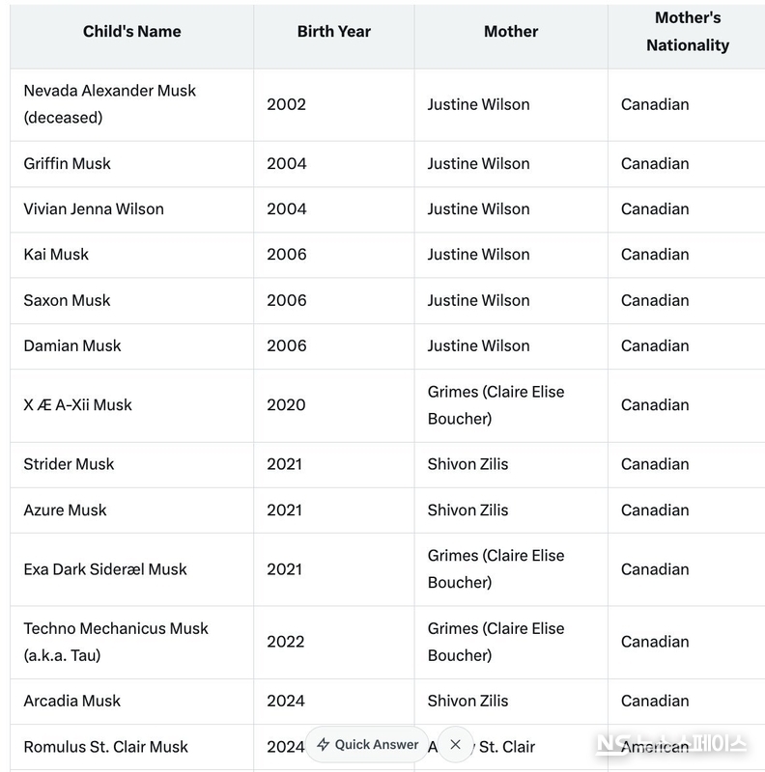Click the Birth Year column header
This screenshot has width=765, height=772.
coord(334,32)
